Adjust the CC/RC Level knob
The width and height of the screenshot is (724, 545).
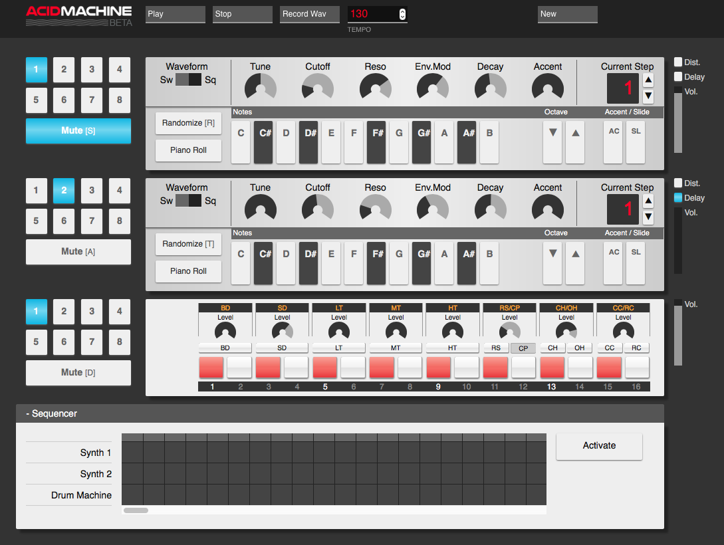pos(624,332)
